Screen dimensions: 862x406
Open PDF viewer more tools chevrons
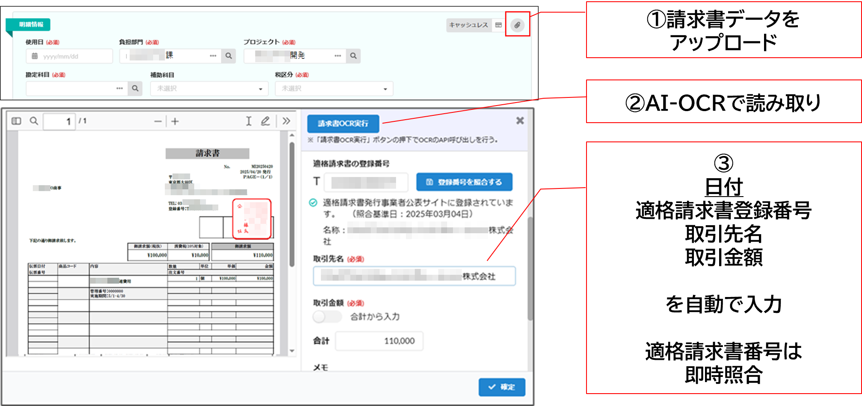pos(286,121)
